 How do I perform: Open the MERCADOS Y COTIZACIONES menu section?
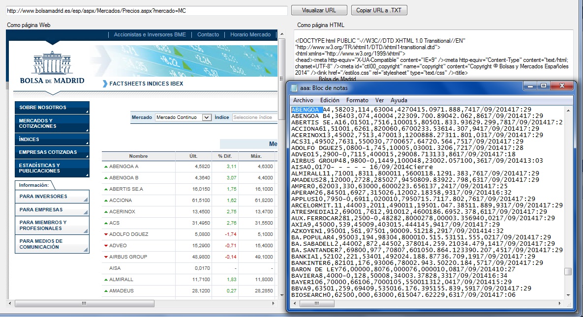pyautogui.click(x=52, y=123)
